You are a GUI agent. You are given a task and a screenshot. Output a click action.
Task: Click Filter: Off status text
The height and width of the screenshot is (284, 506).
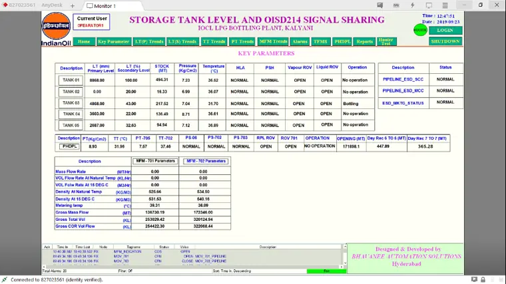(x=125, y=271)
